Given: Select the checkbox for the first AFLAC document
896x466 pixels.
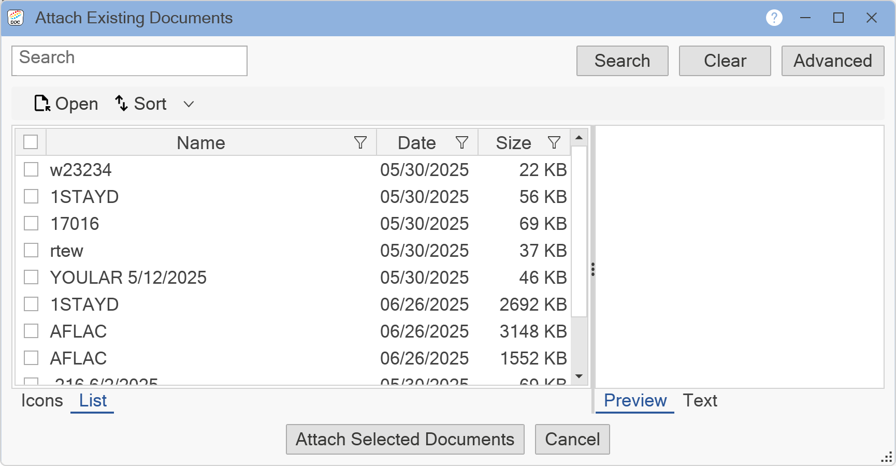Looking at the screenshot, I should point(31,331).
